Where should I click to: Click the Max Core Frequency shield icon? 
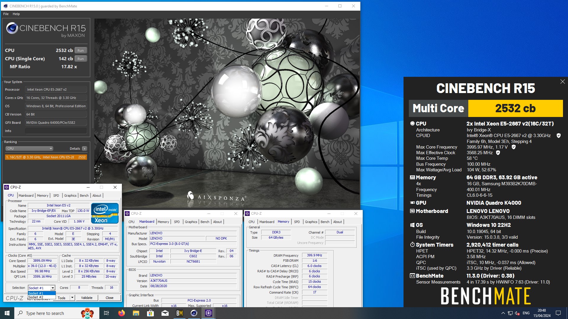[x=514, y=147]
